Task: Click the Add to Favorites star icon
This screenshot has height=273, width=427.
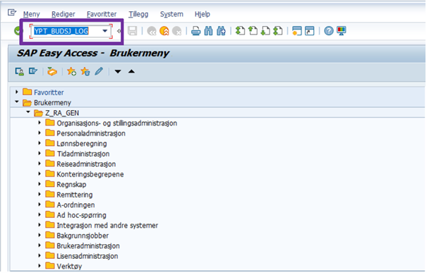Action: click(71, 71)
